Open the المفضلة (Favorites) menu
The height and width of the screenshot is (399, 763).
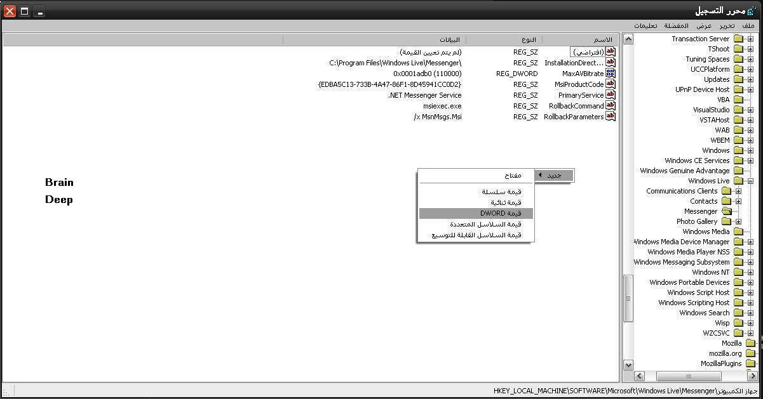pyautogui.click(x=677, y=26)
